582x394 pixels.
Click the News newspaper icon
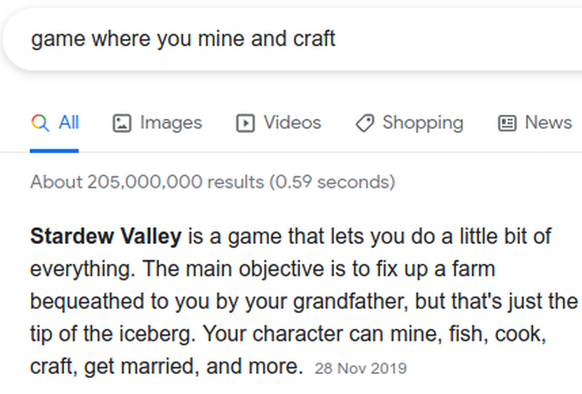pyautogui.click(x=506, y=123)
